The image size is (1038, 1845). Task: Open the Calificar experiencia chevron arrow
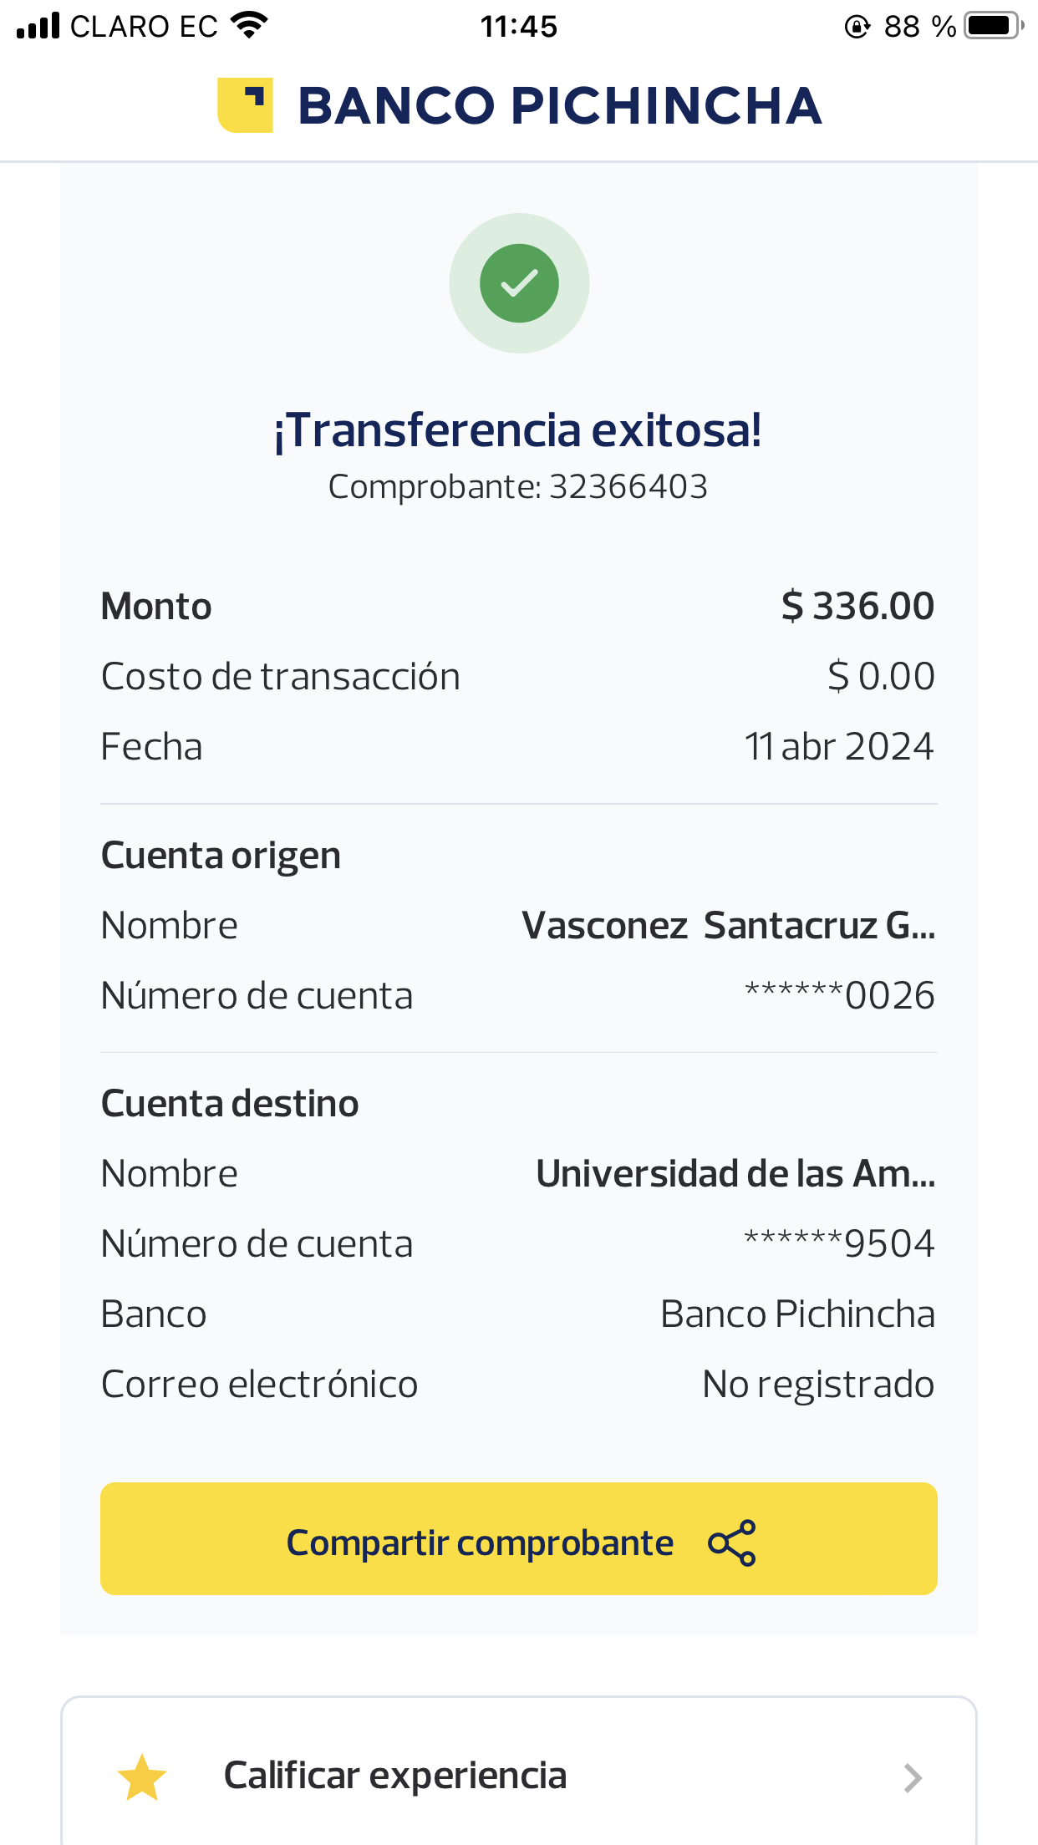913,1778
